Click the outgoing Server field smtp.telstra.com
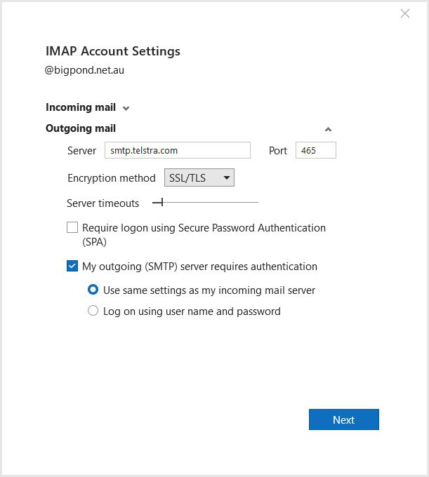Viewport: 429px width, 477px height. (x=177, y=150)
